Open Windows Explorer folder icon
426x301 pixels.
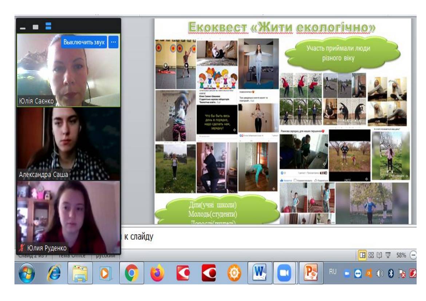(x=80, y=273)
